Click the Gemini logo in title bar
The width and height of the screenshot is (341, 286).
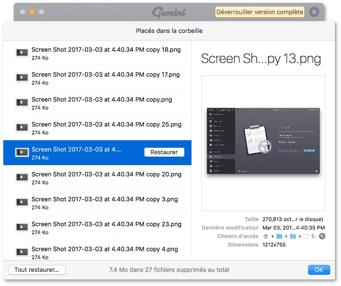(x=169, y=12)
